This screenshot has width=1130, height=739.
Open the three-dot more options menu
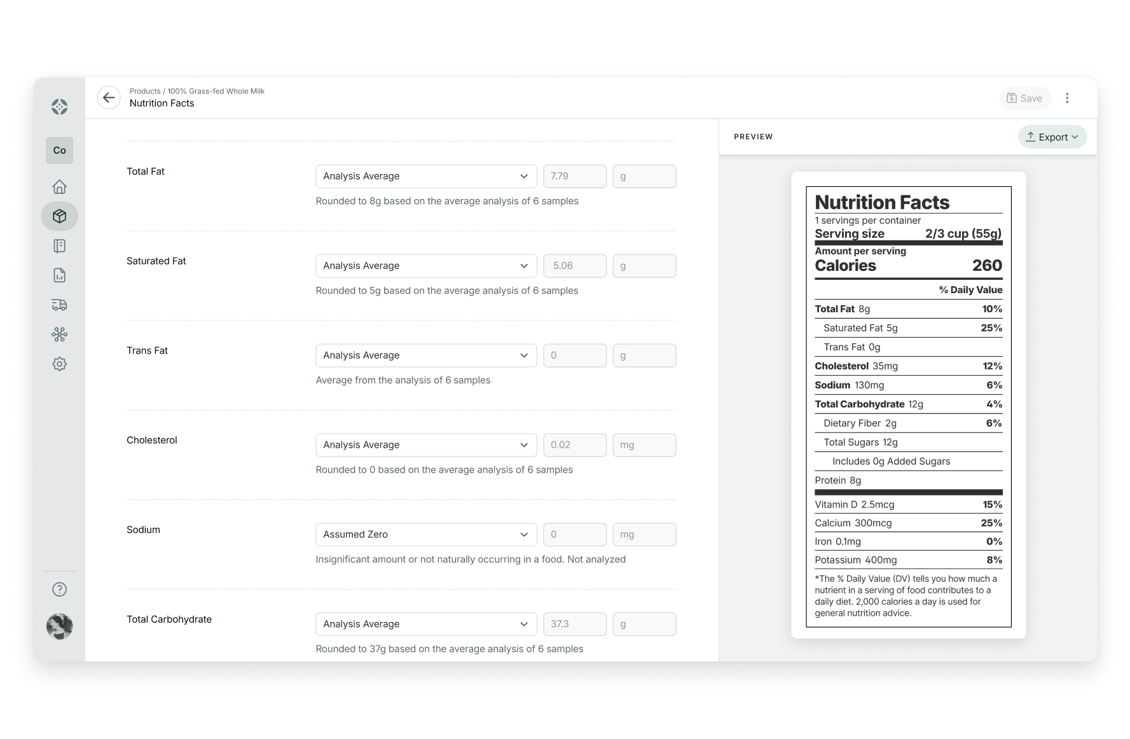[1067, 98]
